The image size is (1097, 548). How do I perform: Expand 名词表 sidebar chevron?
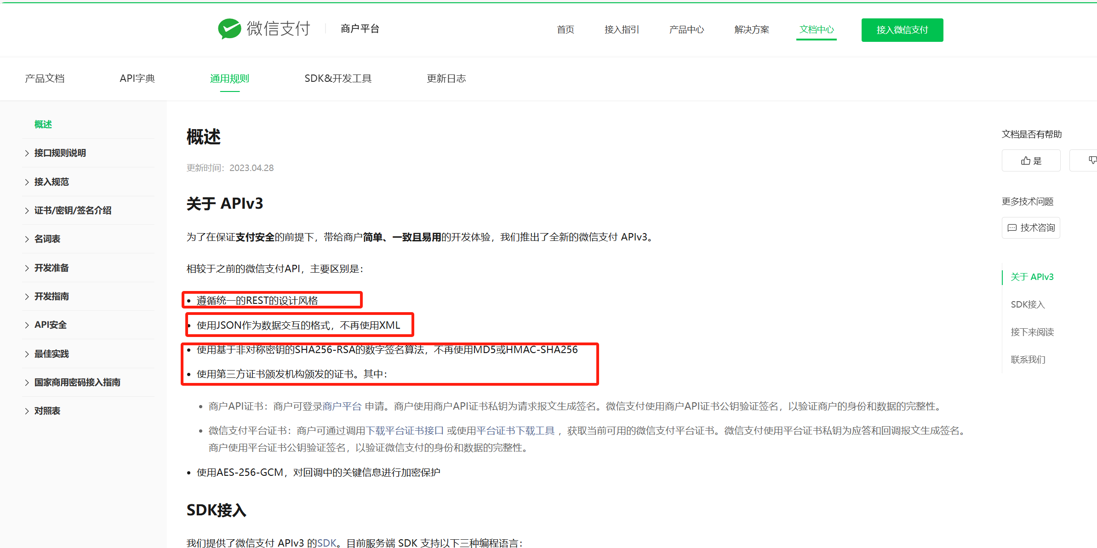click(27, 239)
